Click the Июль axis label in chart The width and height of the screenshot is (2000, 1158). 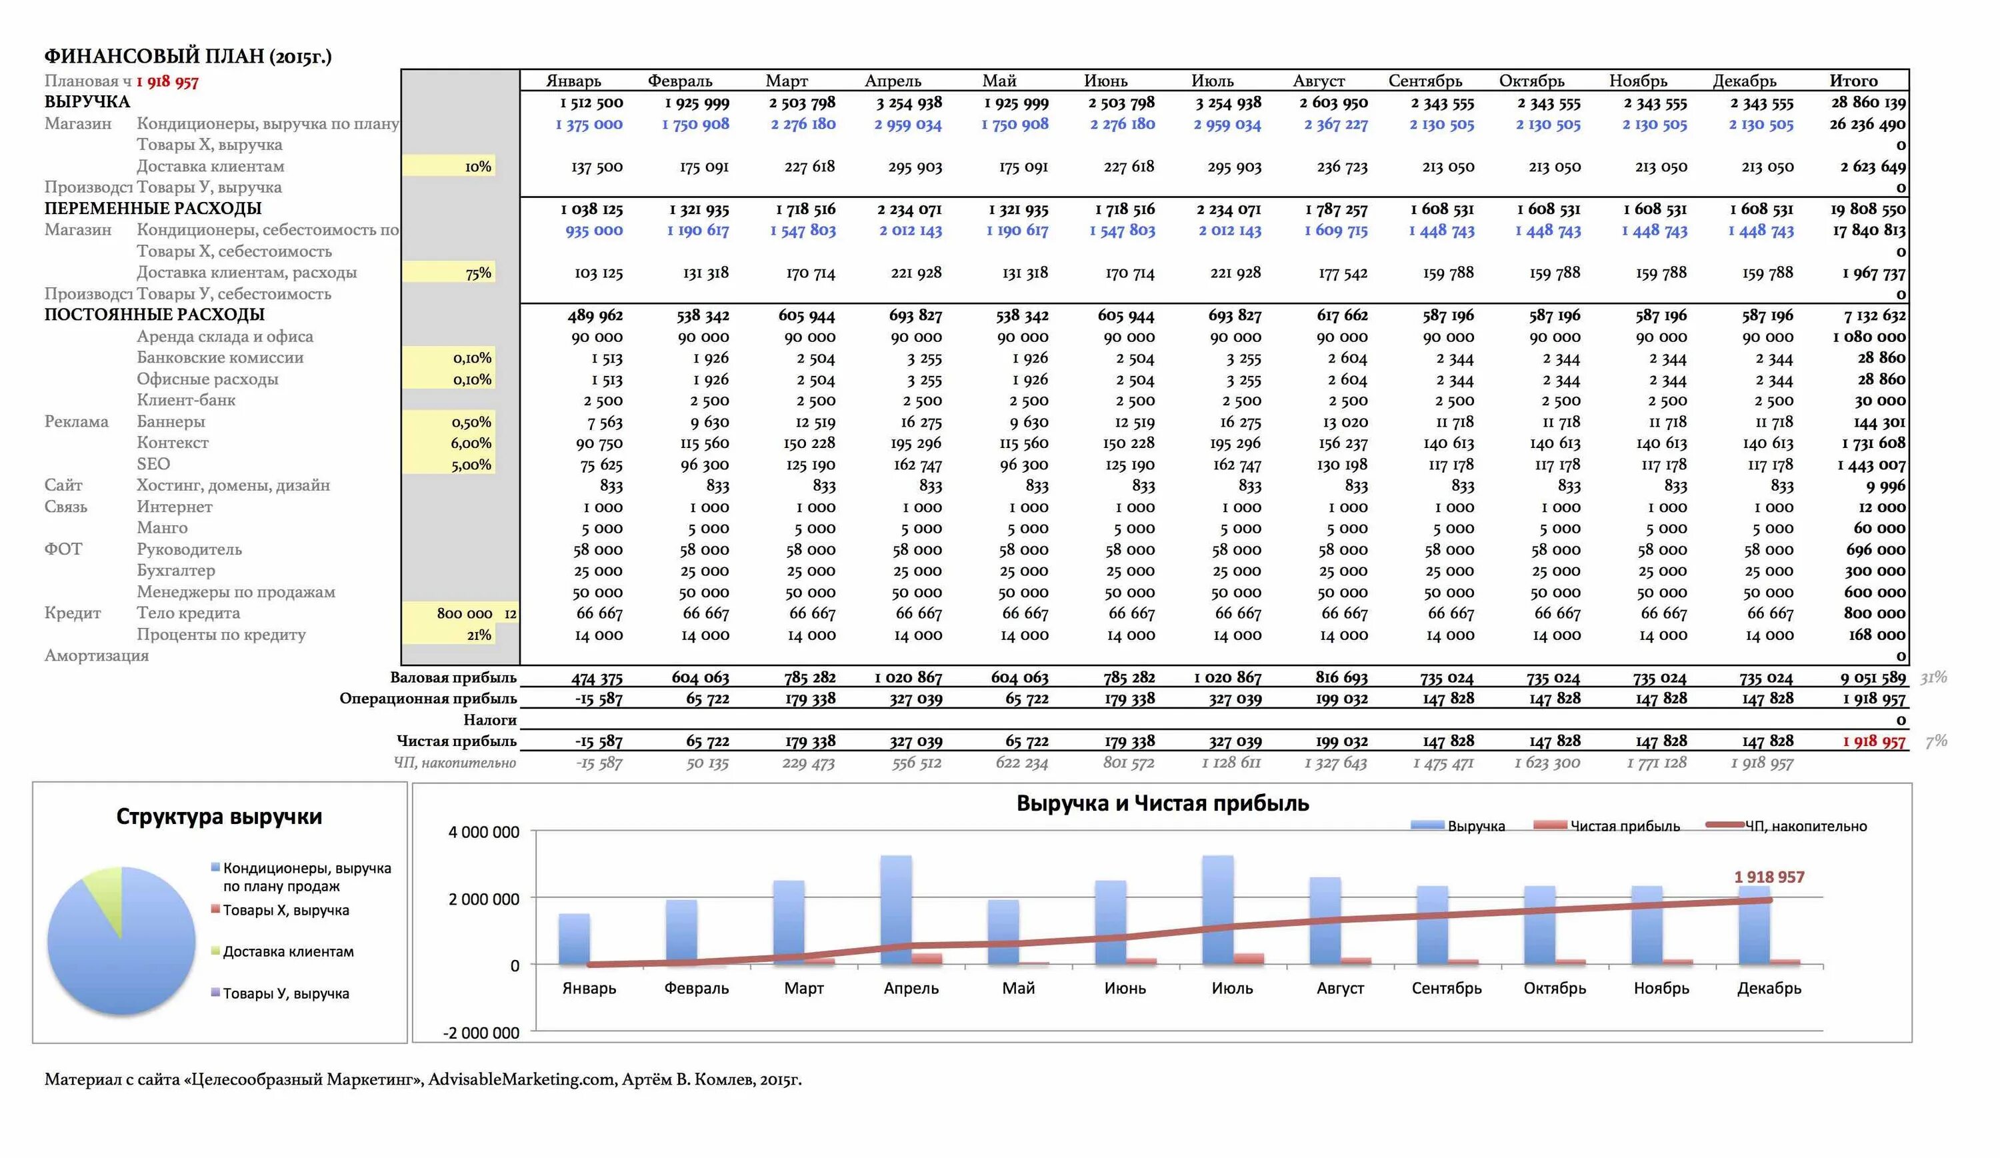point(1232,988)
